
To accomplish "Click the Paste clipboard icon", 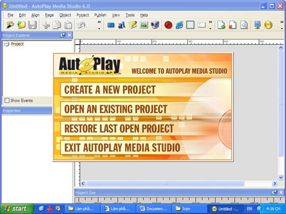I will click(x=68, y=25).
